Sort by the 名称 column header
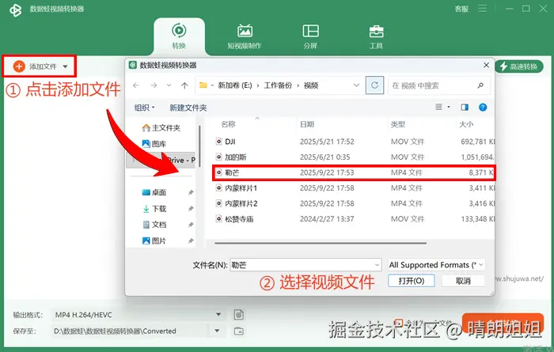 click(228, 124)
